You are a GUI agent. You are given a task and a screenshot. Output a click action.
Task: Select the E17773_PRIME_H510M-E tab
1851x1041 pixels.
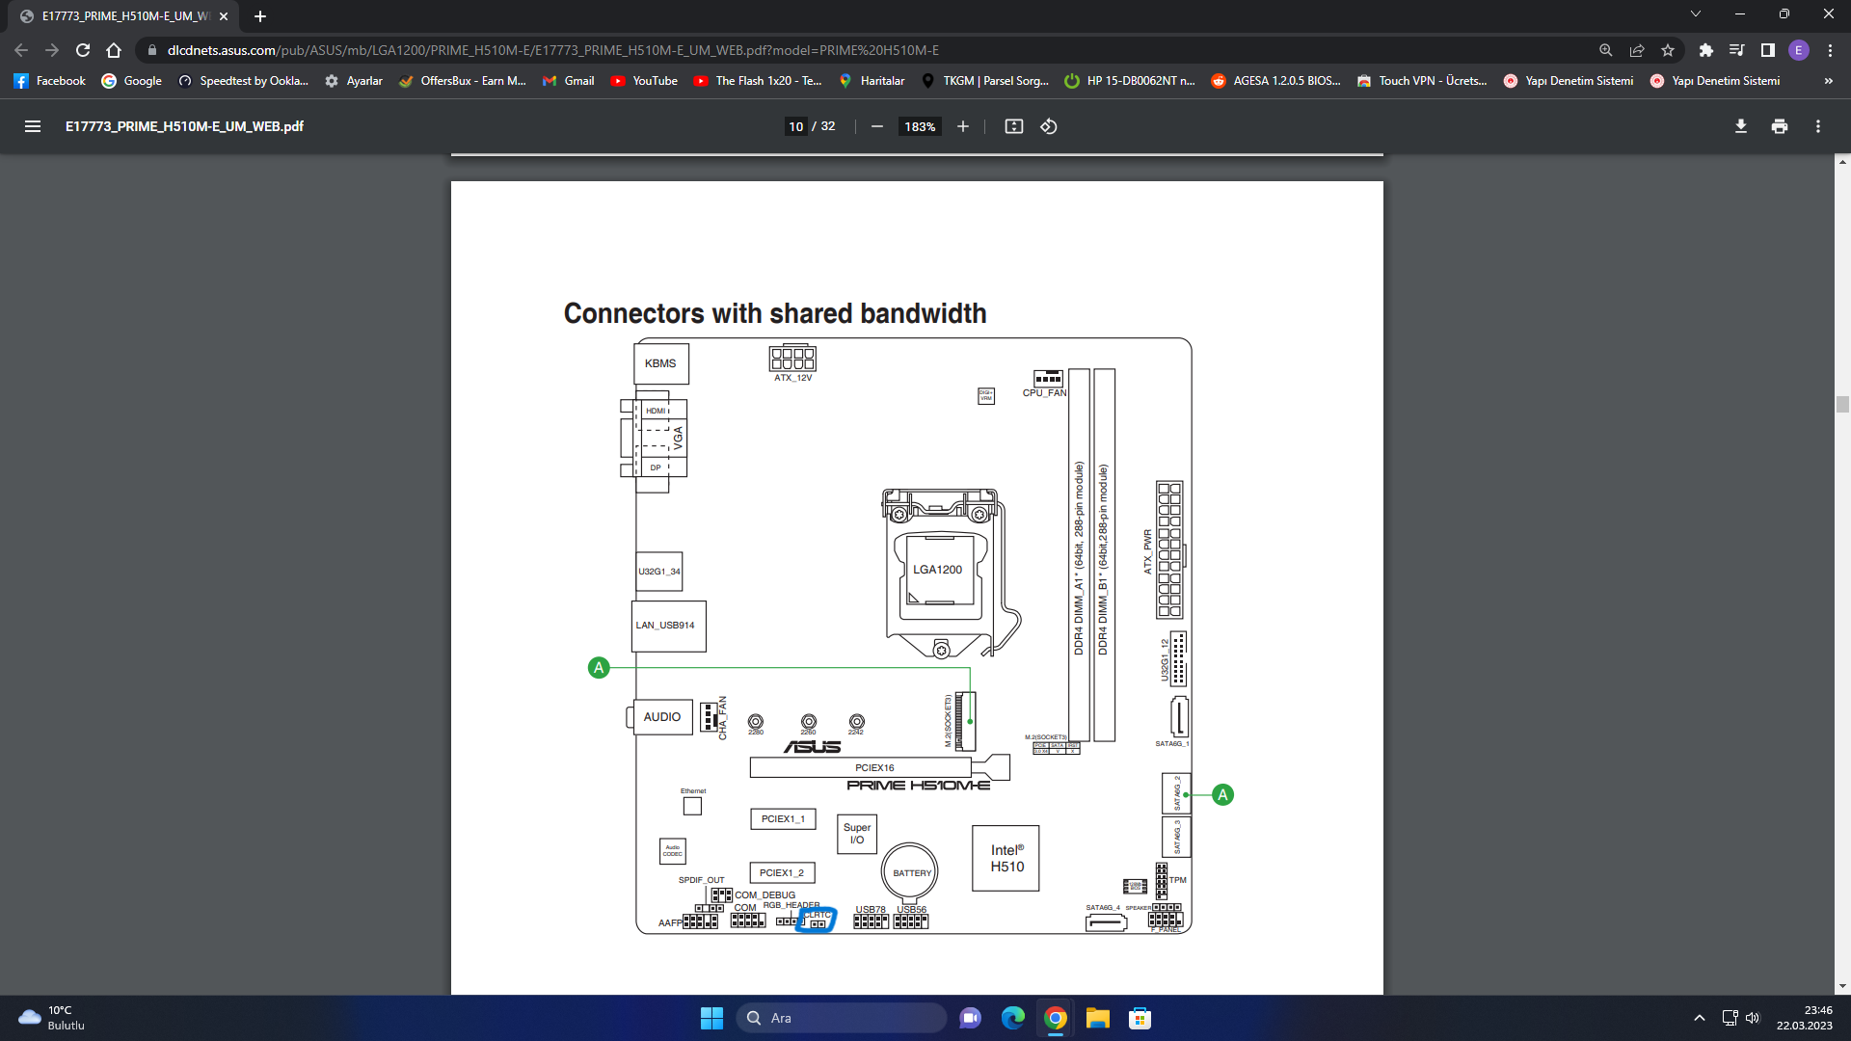click(x=124, y=16)
